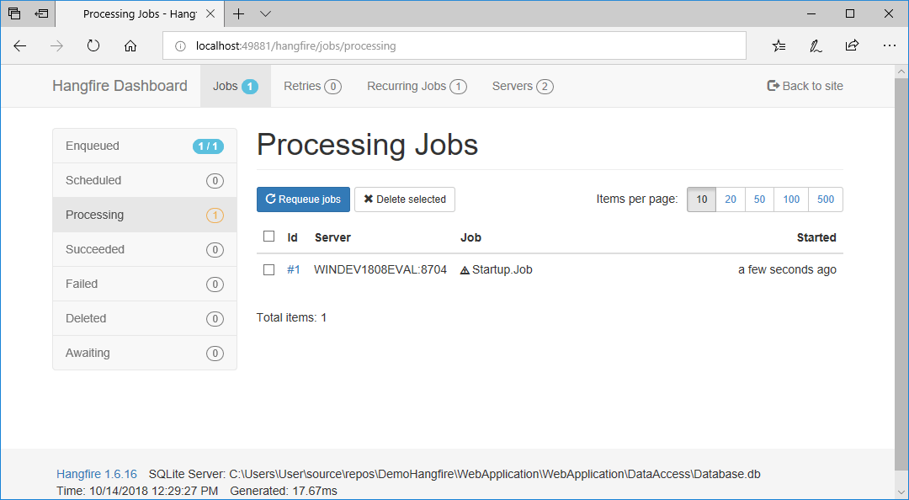909x500 pixels.
Task: Open the Retries tab
Action: pos(312,86)
